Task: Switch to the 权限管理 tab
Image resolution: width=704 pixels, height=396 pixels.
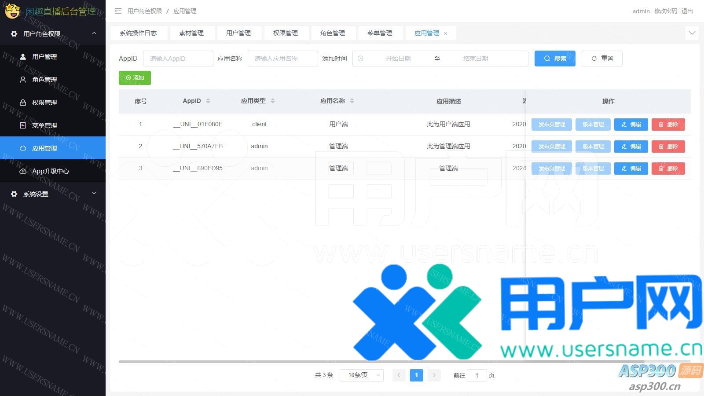Action: [x=286, y=33]
